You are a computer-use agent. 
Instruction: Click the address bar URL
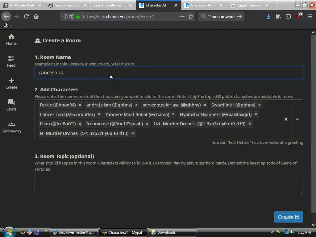coord(118,17)
